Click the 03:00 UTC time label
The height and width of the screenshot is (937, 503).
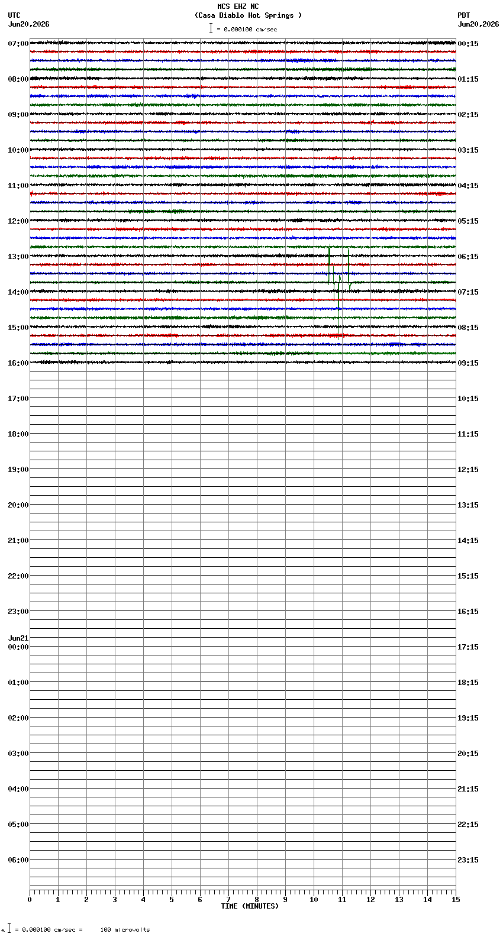18,754
